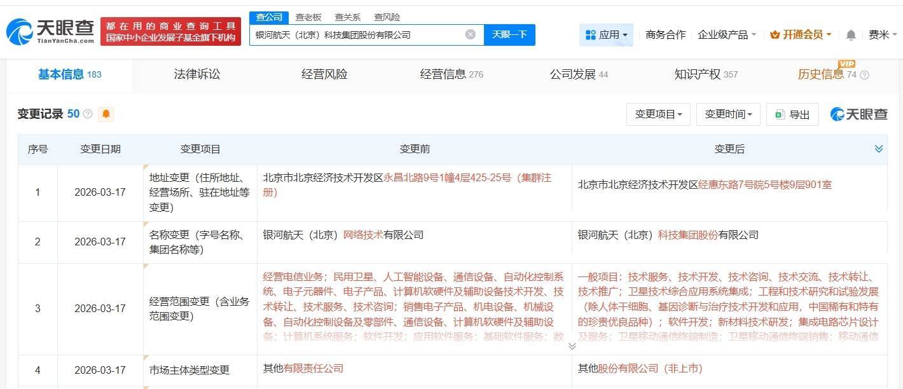Click the 开通会员 membership link
This screenshot has height=389, width=903.
pos(800,35)
